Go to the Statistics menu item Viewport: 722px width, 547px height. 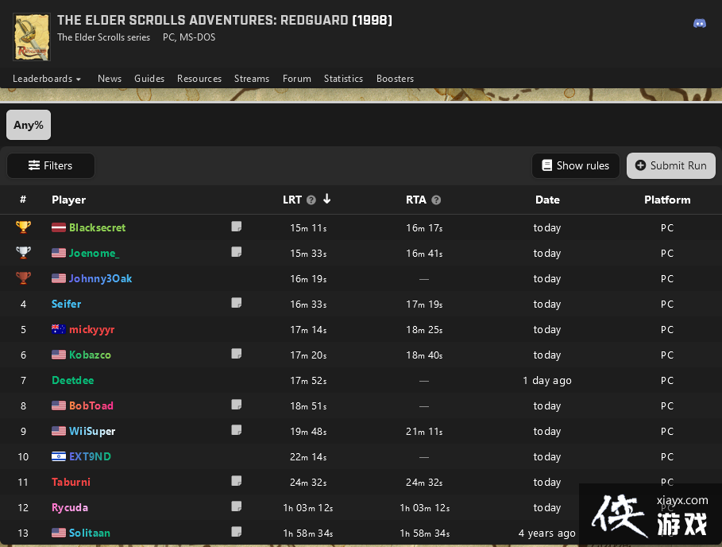(x=343, y=79)
